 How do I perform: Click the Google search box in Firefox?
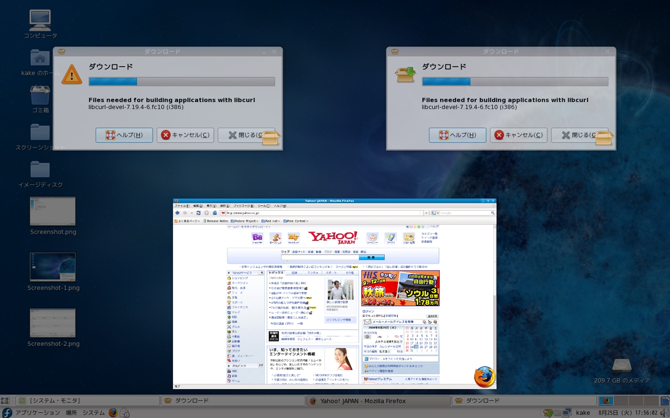point(465,213)
